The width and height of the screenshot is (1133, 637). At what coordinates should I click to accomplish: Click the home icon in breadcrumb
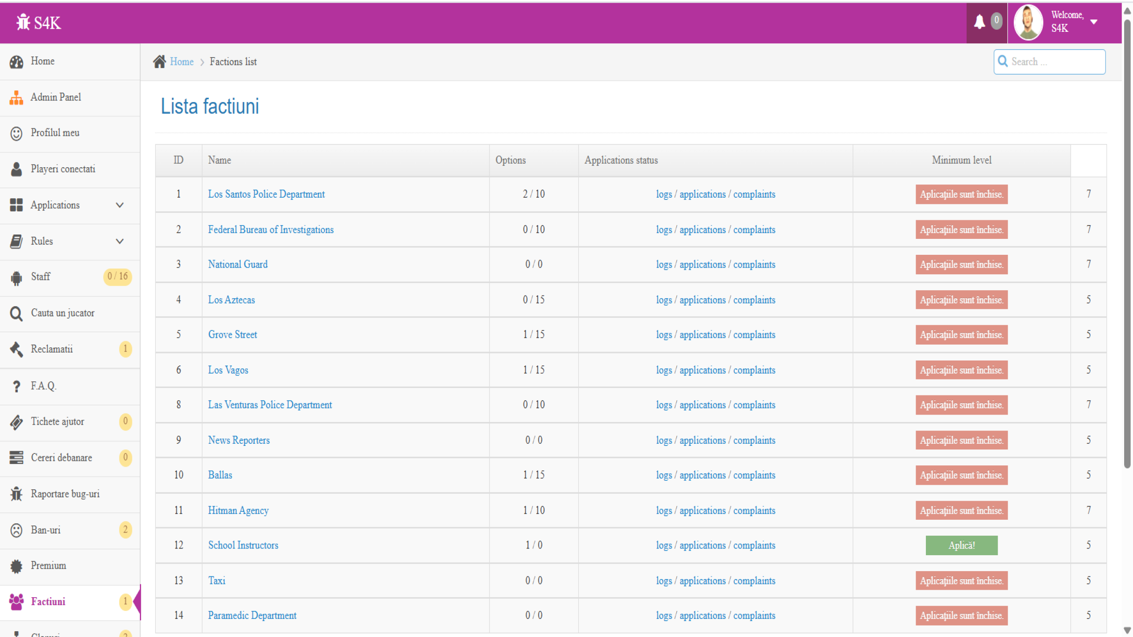159,61
